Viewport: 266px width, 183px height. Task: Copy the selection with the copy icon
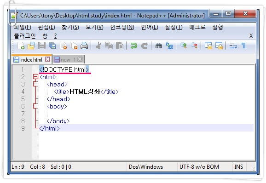(x=109, y=46)
